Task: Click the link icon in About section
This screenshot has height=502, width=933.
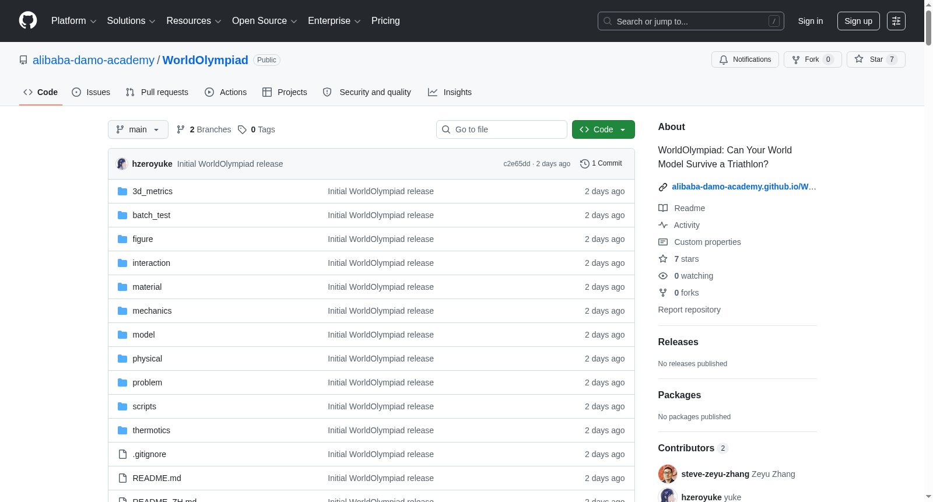Action: pos(663,187)
